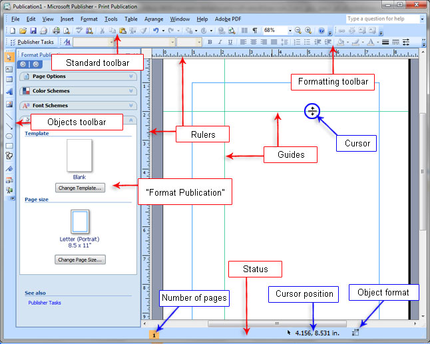Select the Arrow drawing tool

click(9, 126)
